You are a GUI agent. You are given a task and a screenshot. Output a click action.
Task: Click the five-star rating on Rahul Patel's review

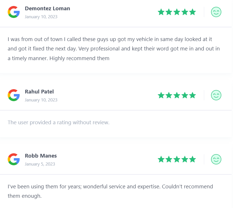(177, 95)
